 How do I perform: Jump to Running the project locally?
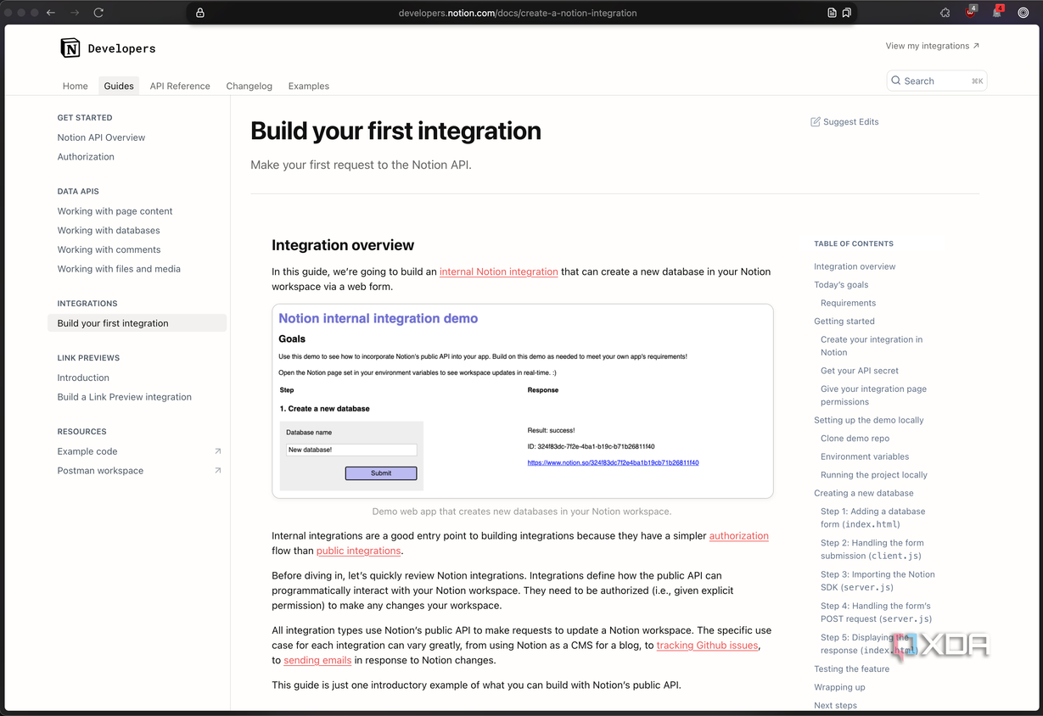point(874,475)
